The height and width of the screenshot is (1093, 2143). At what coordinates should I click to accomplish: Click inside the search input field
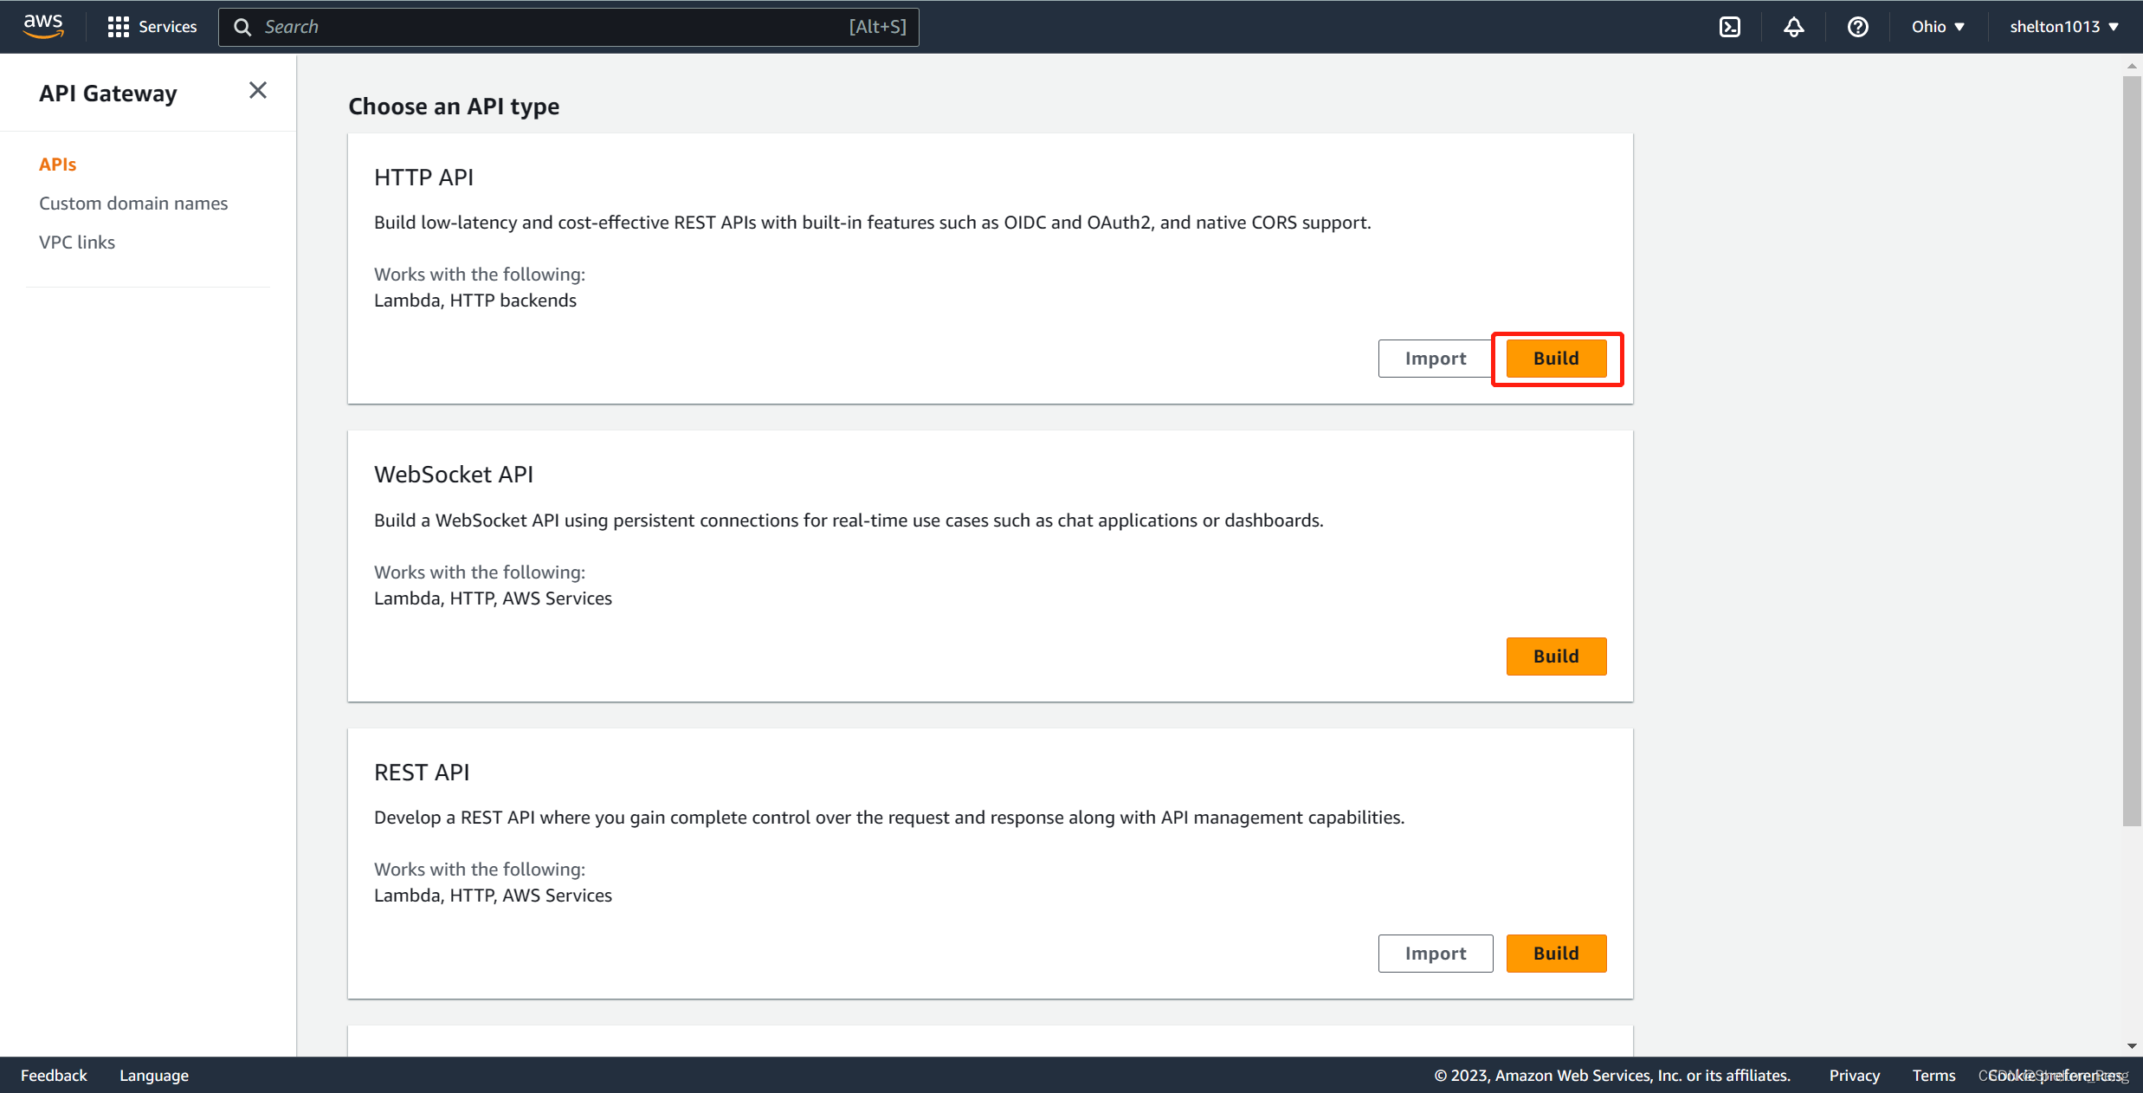point(563,27)
